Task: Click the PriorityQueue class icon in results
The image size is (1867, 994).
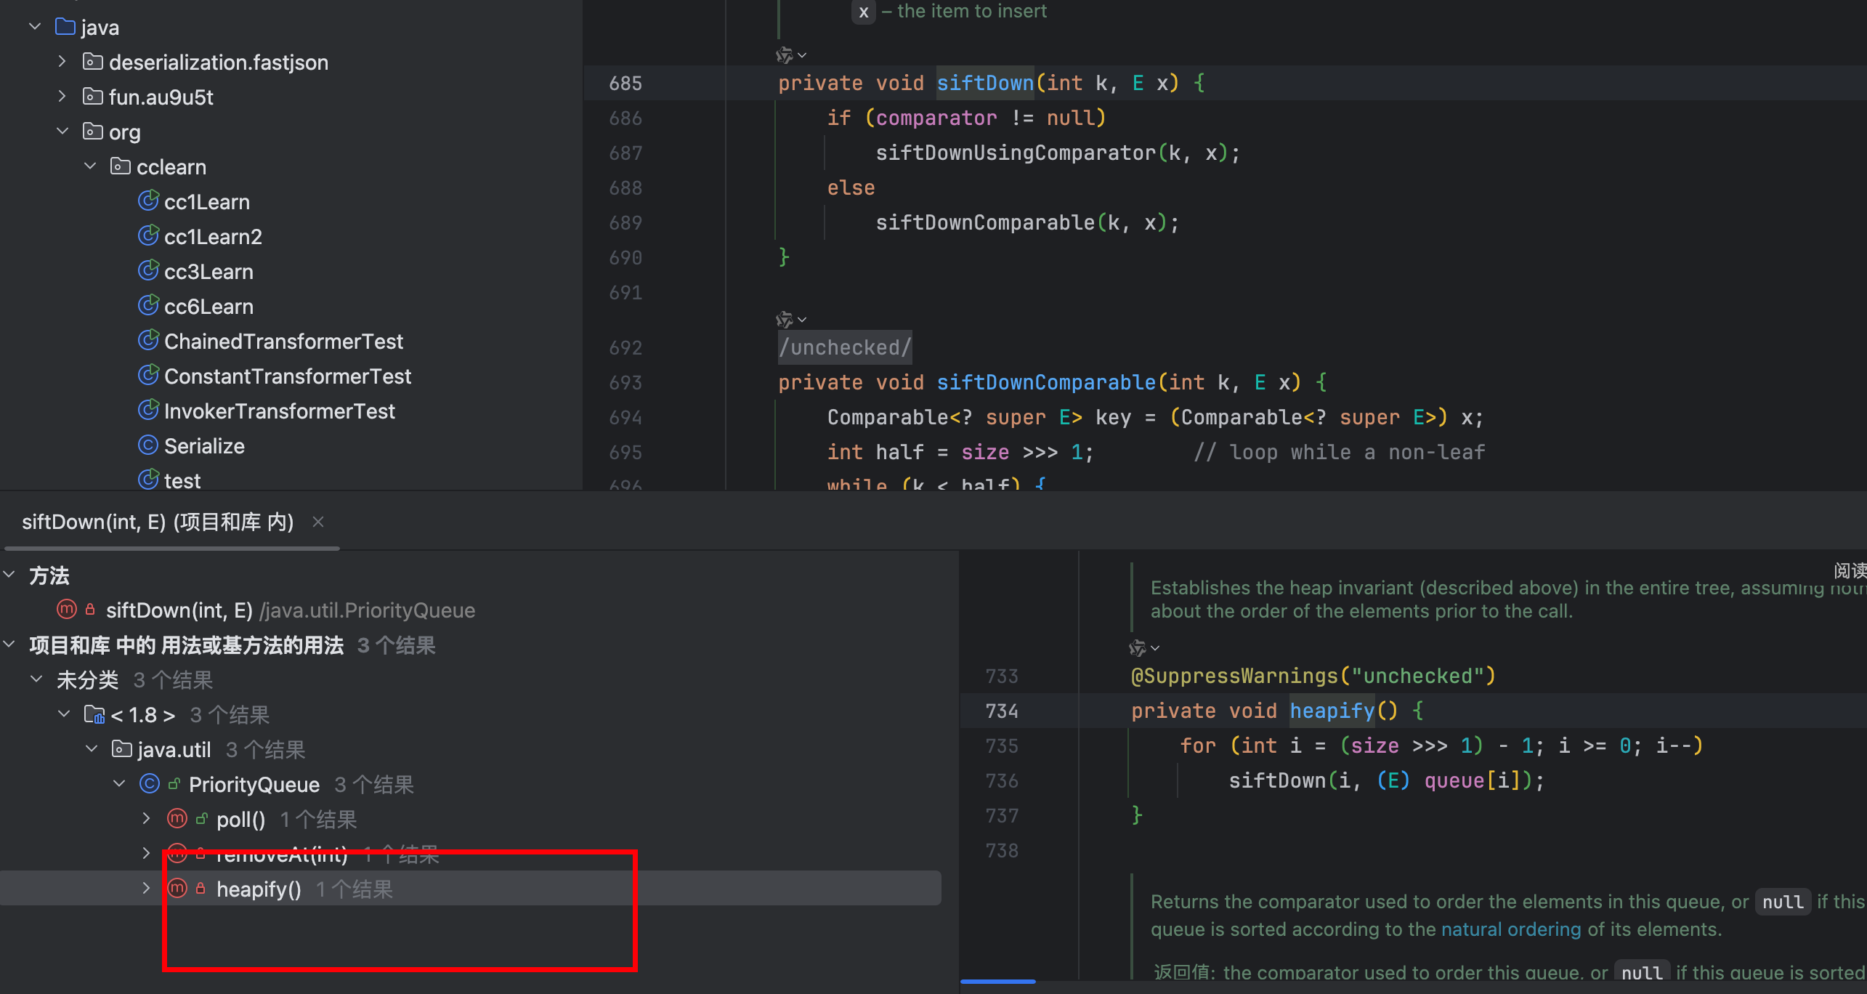Action: coord(149,783)
